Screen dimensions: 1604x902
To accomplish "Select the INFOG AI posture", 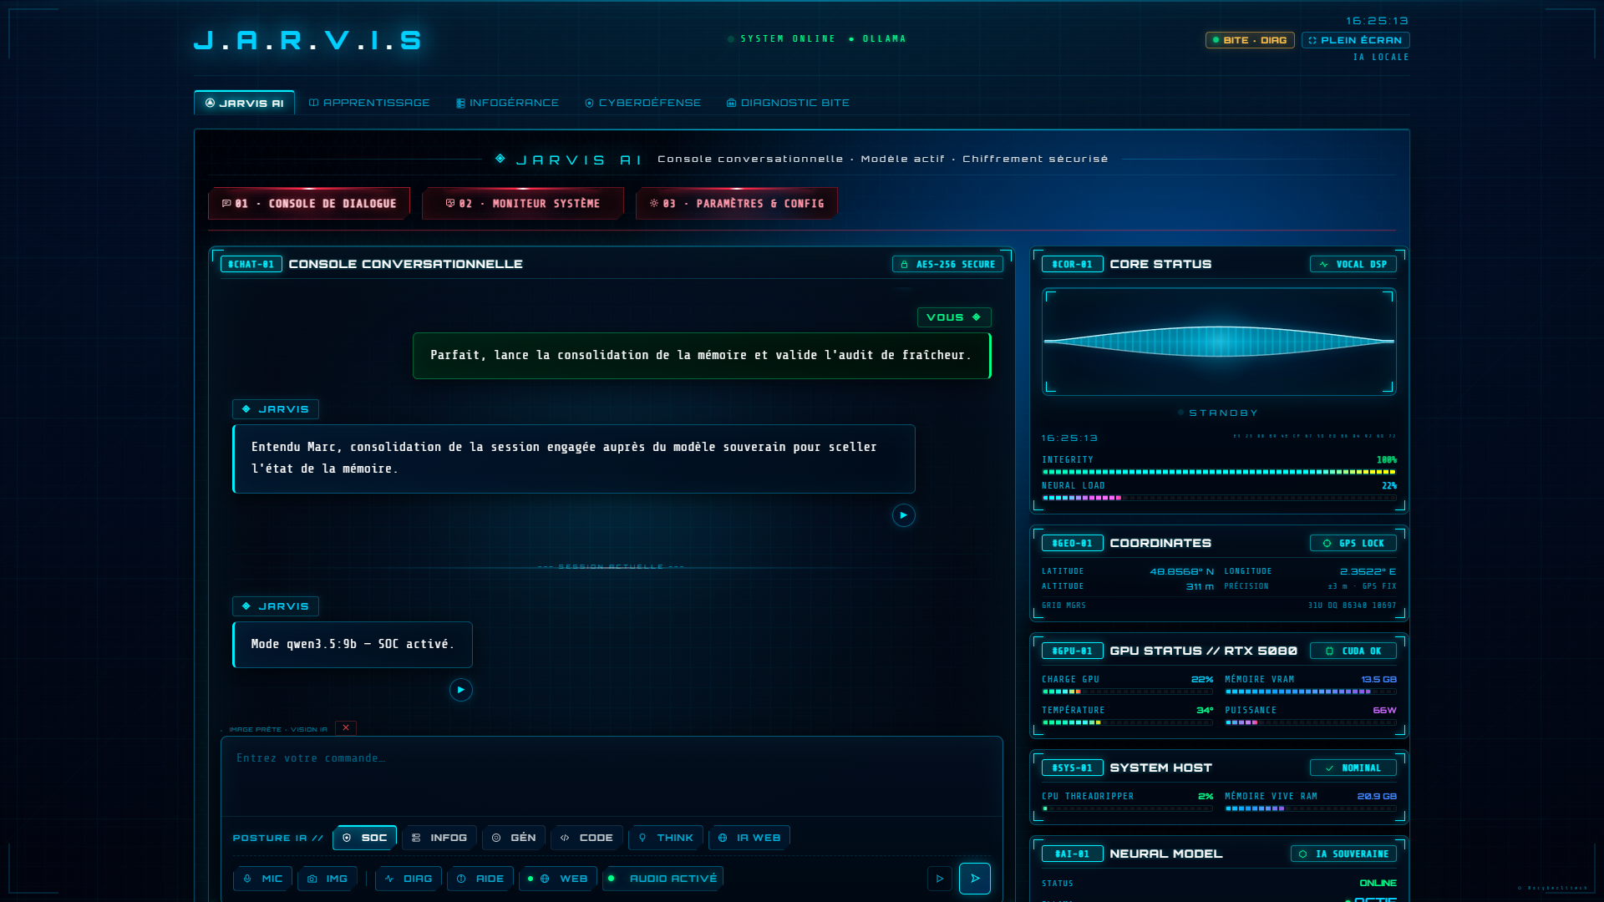I will (439, 838).
